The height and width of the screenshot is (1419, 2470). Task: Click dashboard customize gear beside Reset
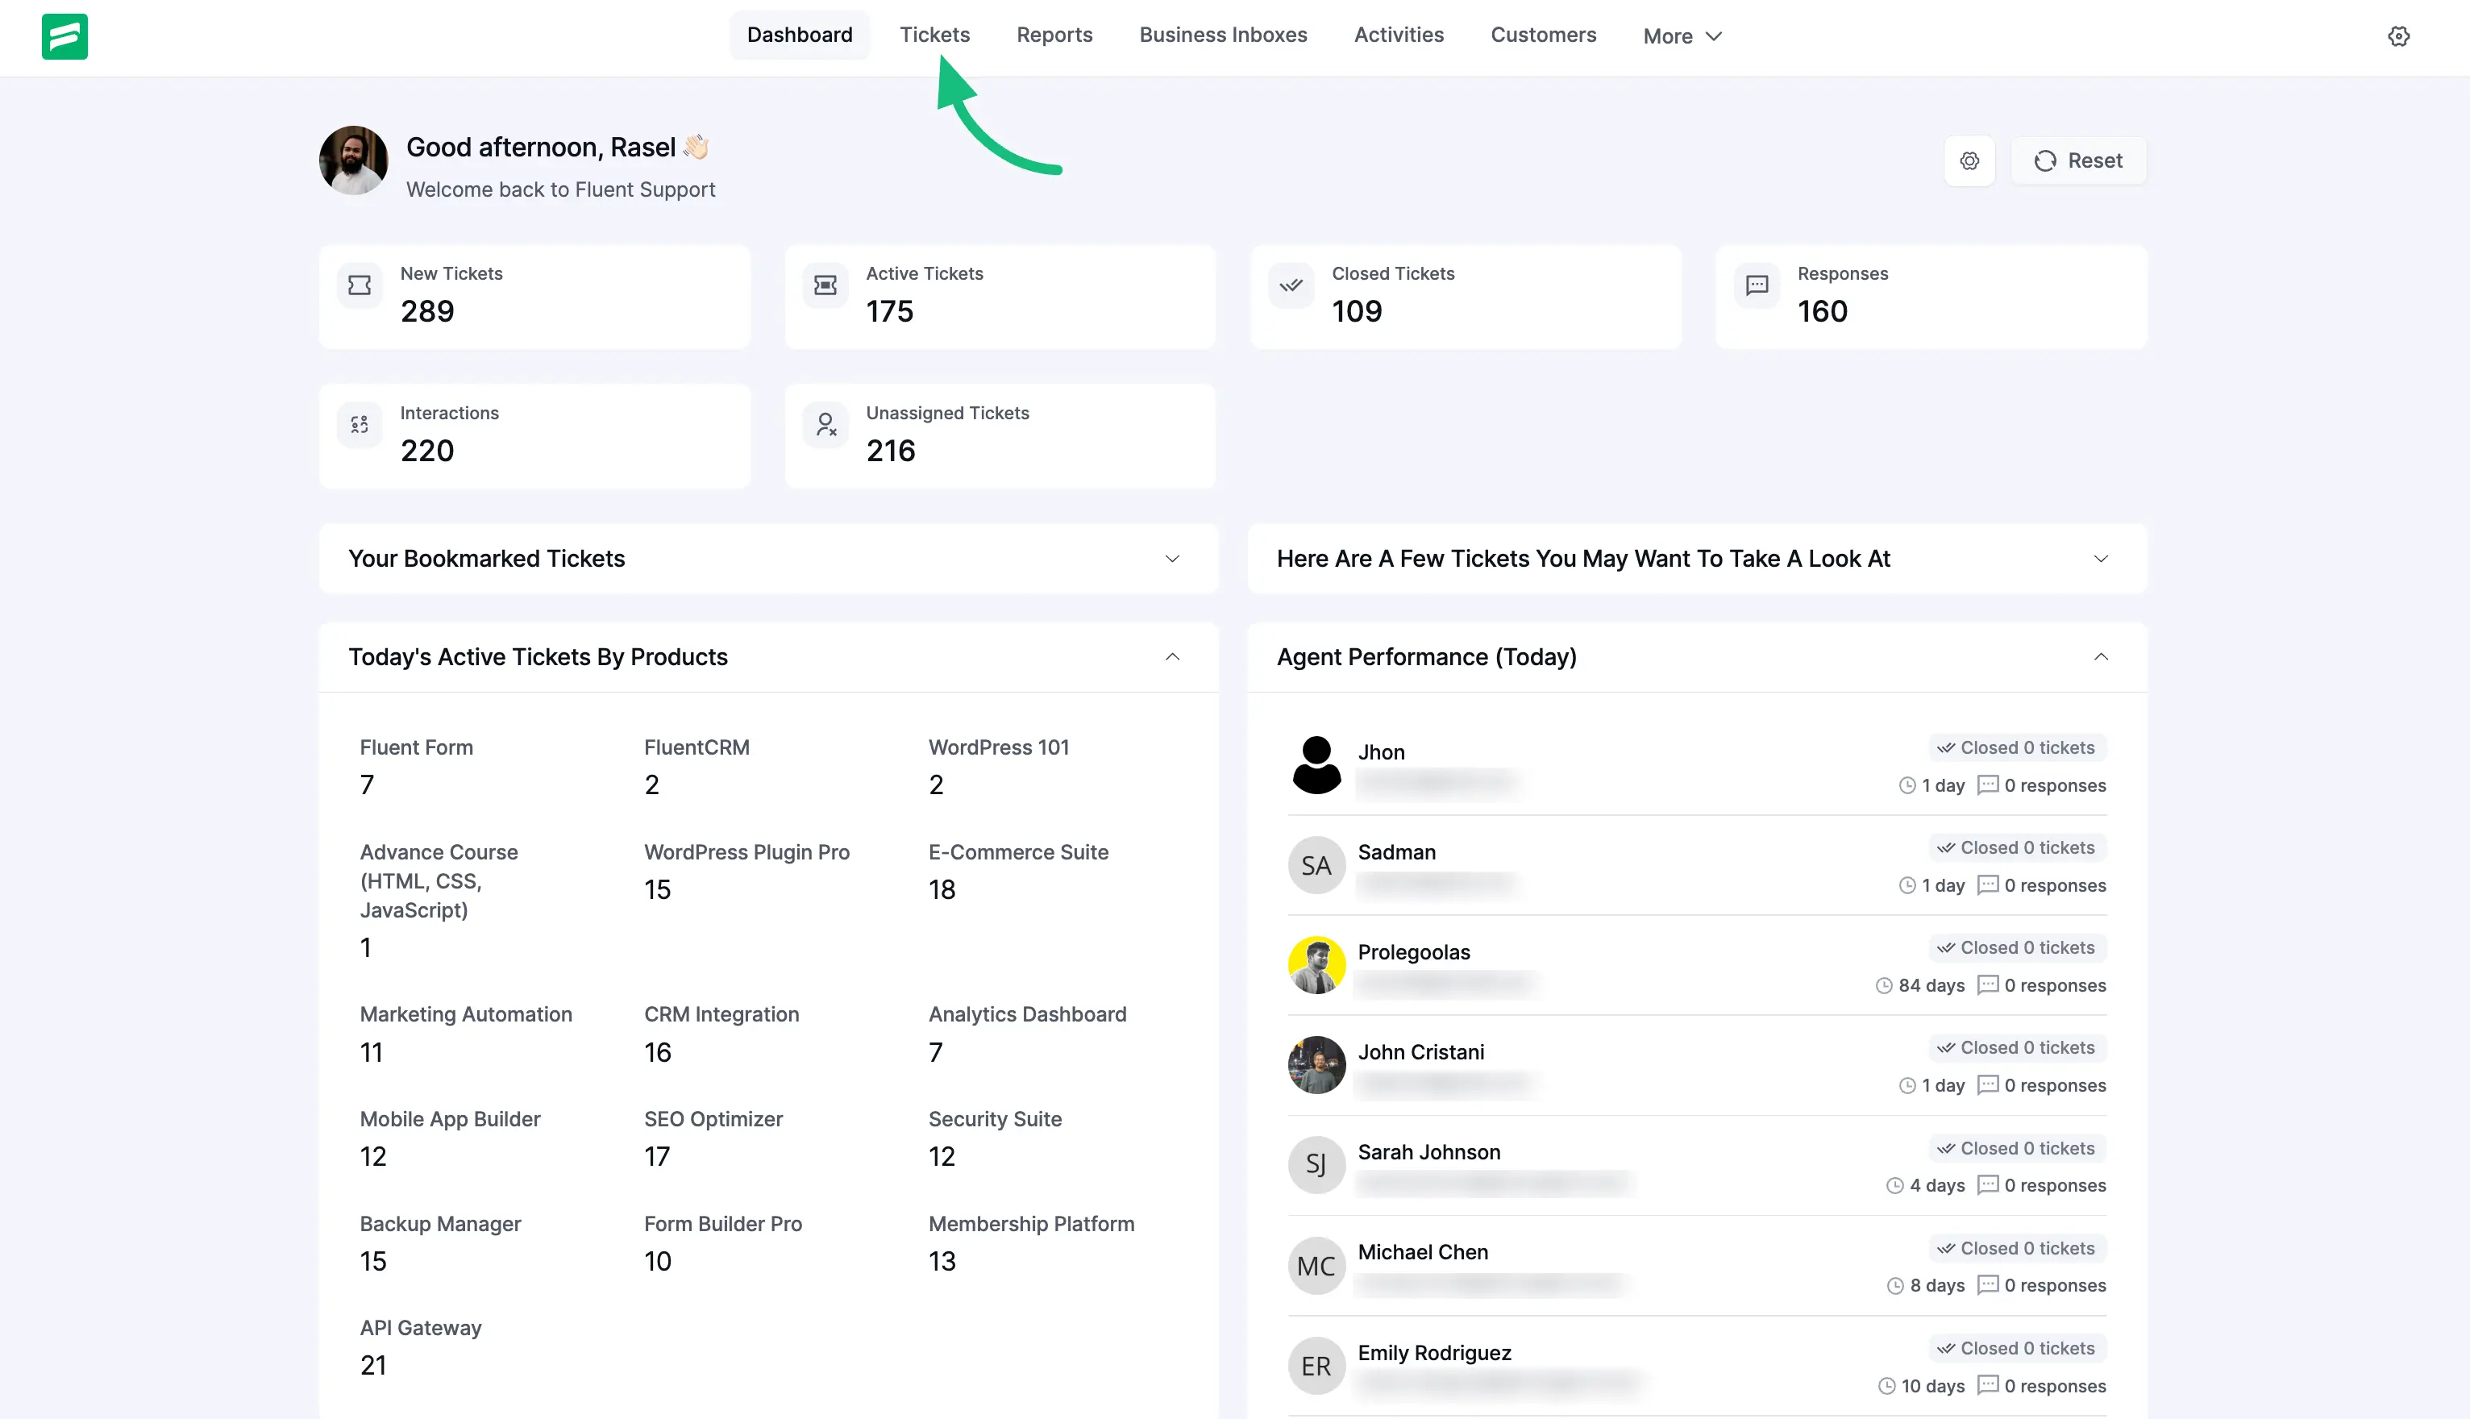(x=1969, y=160)
